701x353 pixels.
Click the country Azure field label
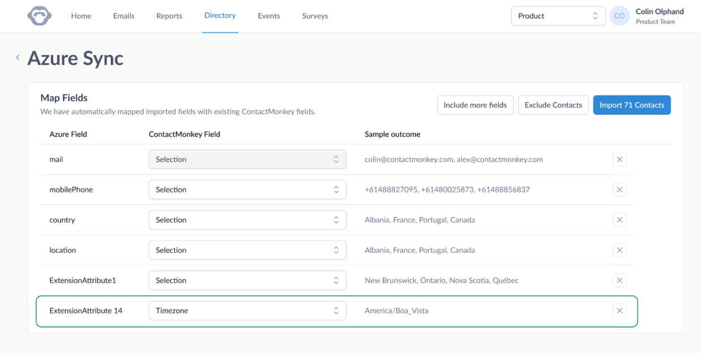pos(62,220)
